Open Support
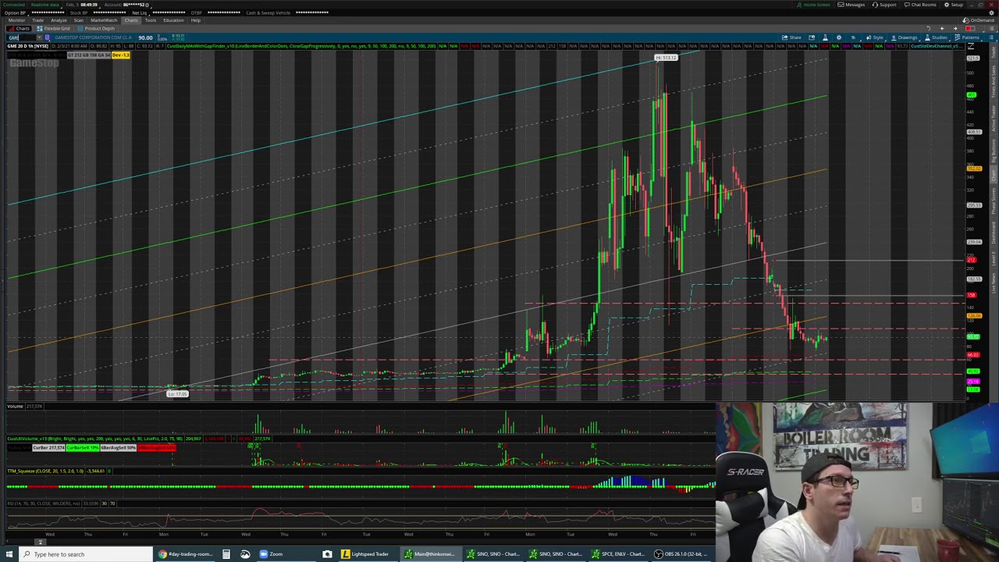Image resolution: width=999 pixels, height=562 pixels. 884,5
